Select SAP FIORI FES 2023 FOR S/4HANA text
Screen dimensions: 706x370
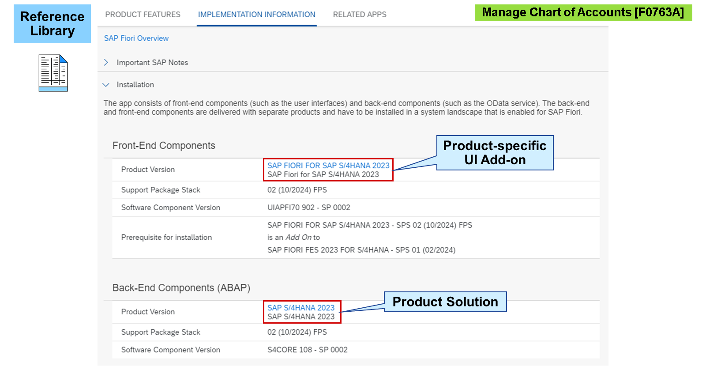(x=361, y=250)
